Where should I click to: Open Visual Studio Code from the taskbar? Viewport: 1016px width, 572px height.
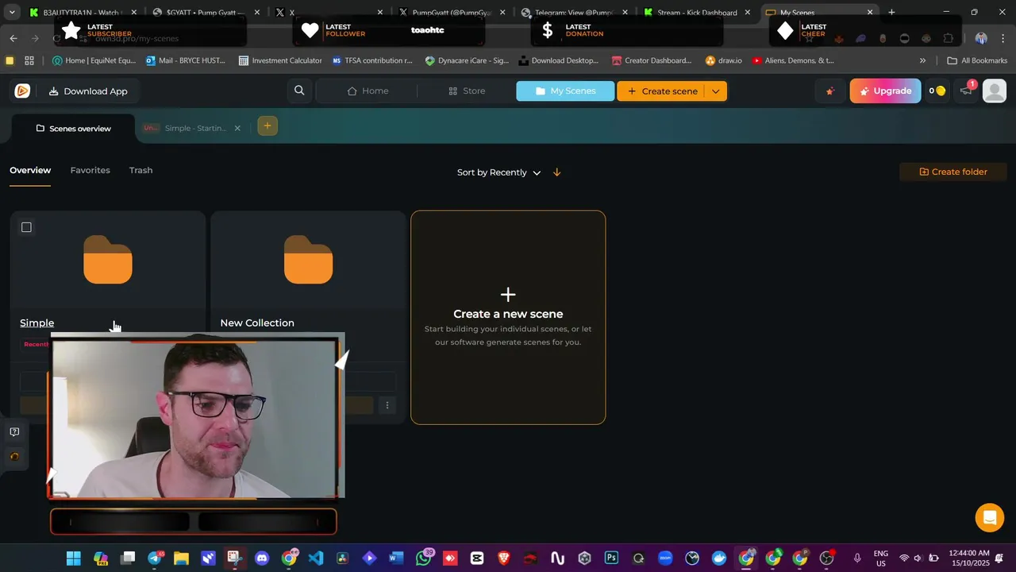coord(316,558)
